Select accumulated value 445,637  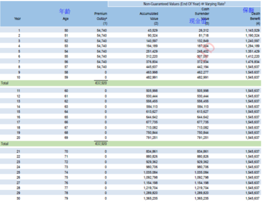coord(152,67)
